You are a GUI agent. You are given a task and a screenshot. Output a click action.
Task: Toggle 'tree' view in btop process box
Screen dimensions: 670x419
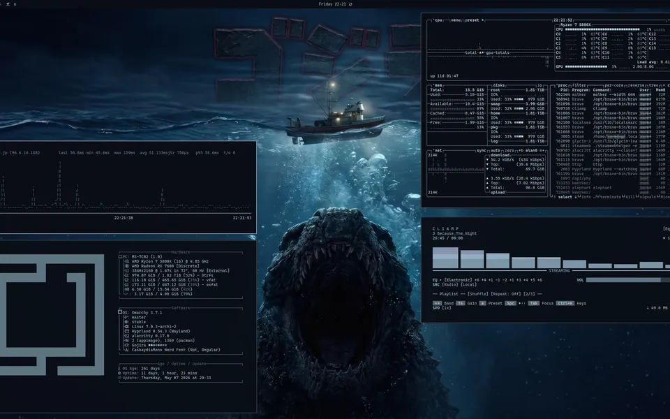click(653, 85)
